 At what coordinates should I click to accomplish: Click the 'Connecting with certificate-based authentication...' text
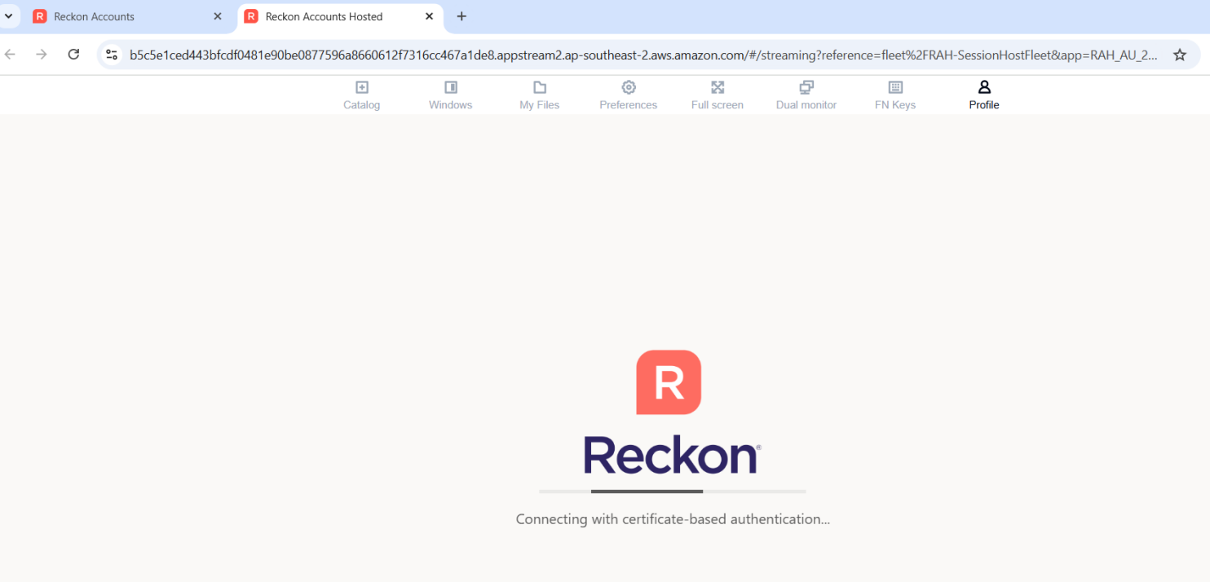coord(673,519)
